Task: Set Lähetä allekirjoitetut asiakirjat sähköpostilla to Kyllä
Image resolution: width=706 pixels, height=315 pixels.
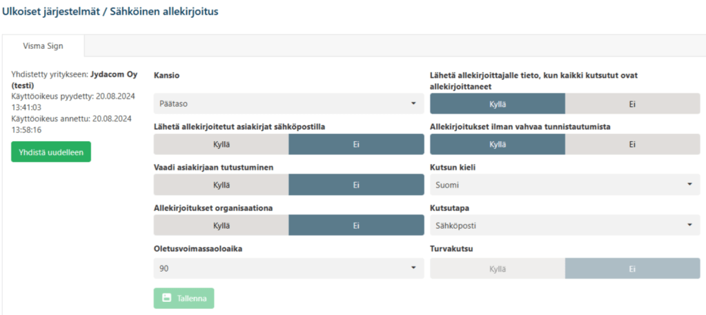Action: (x=221, y=145)
